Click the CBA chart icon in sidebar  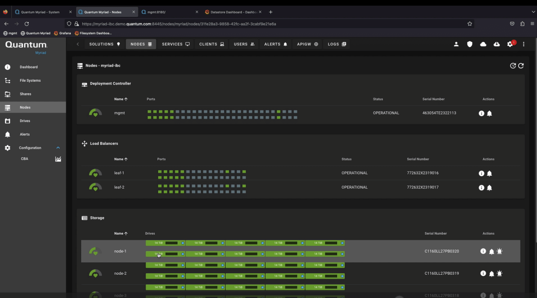(58, 159)
